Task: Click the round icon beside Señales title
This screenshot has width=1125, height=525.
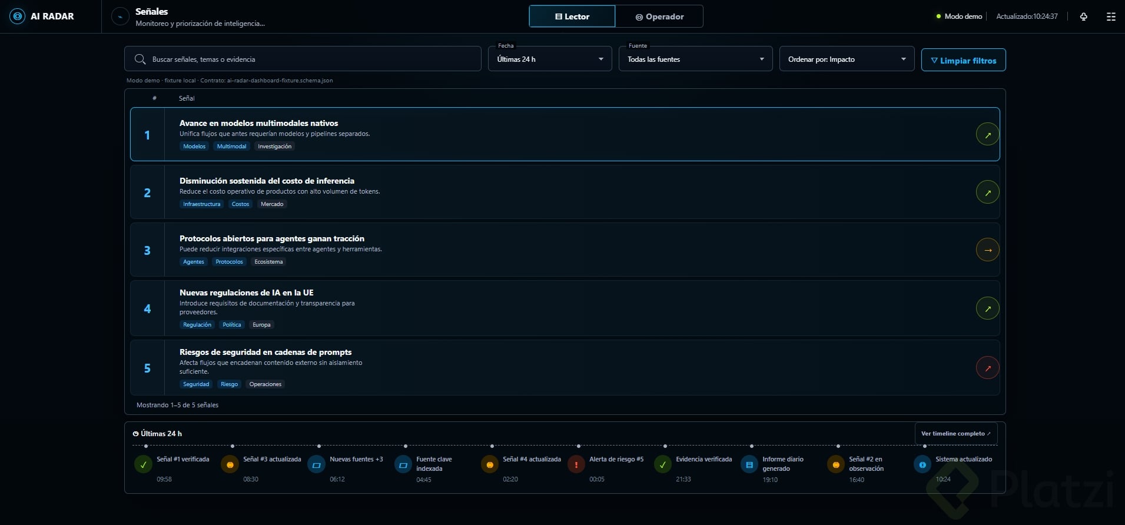Action: tap(120, 16)
